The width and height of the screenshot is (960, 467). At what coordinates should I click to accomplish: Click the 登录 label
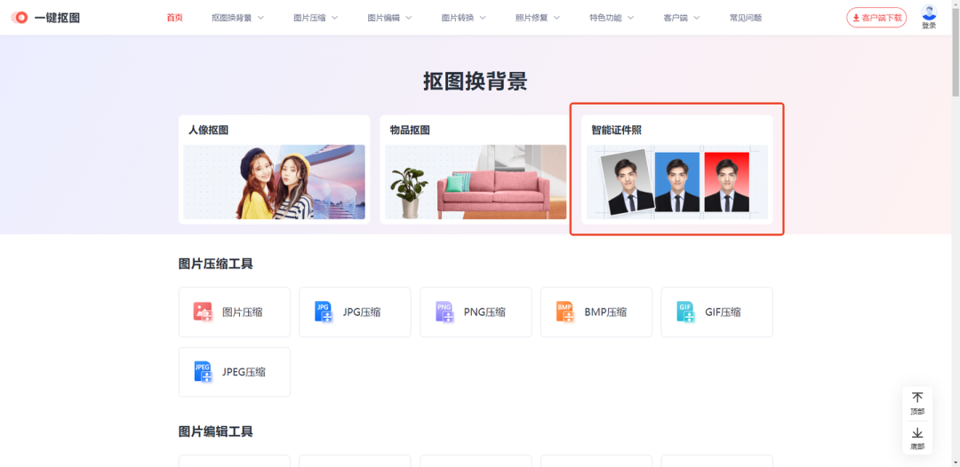[x=929, y=26]
